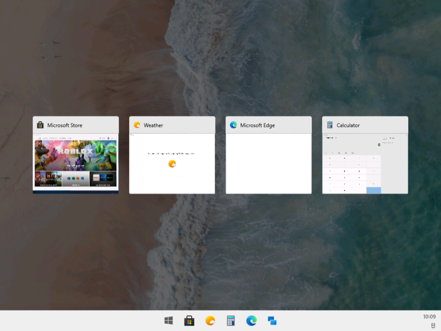Select the "Microsoft Store" title text
Screen dimensions: 441x331
(65, 125)
